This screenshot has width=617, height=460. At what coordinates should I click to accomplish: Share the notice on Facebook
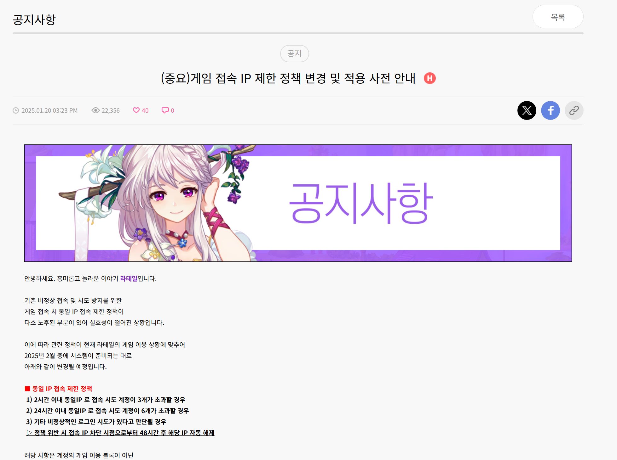(x=550, y=110)
